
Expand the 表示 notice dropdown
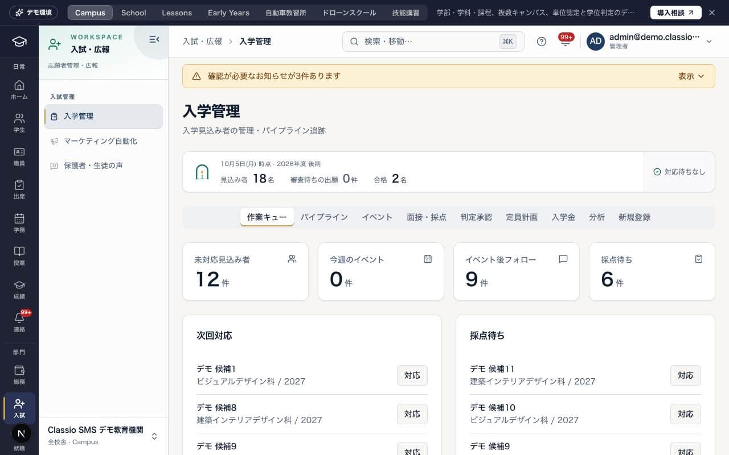tap(691, 76)
